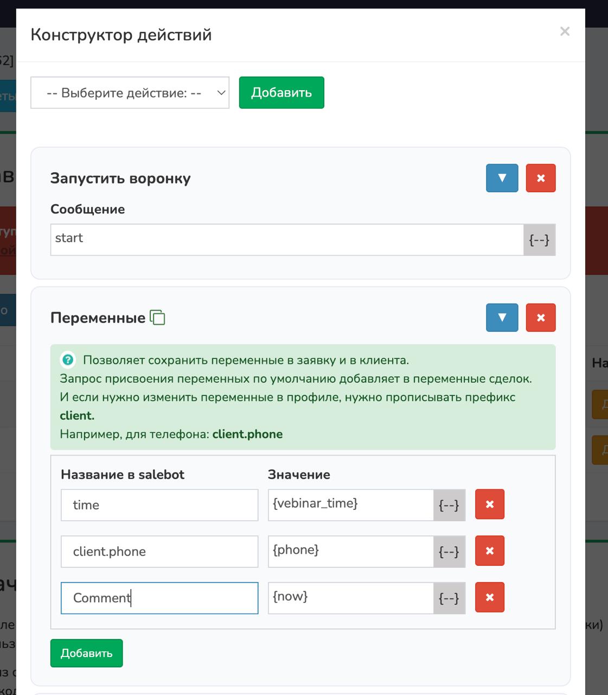Image resolution: width=608 pixels, height=695 pixels.
Task: Click the time variable name field
Action: pos(159,505)
